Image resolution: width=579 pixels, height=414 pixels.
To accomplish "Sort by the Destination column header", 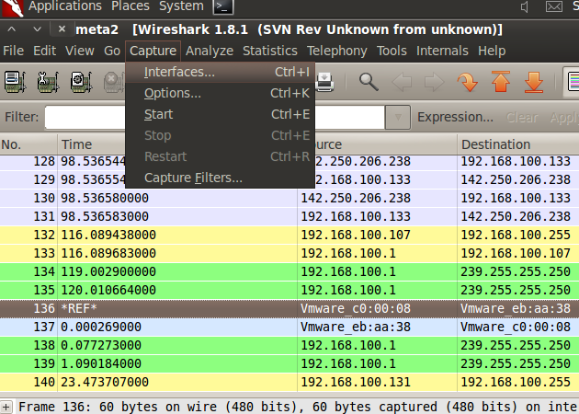I will click(x=518, y=144).
